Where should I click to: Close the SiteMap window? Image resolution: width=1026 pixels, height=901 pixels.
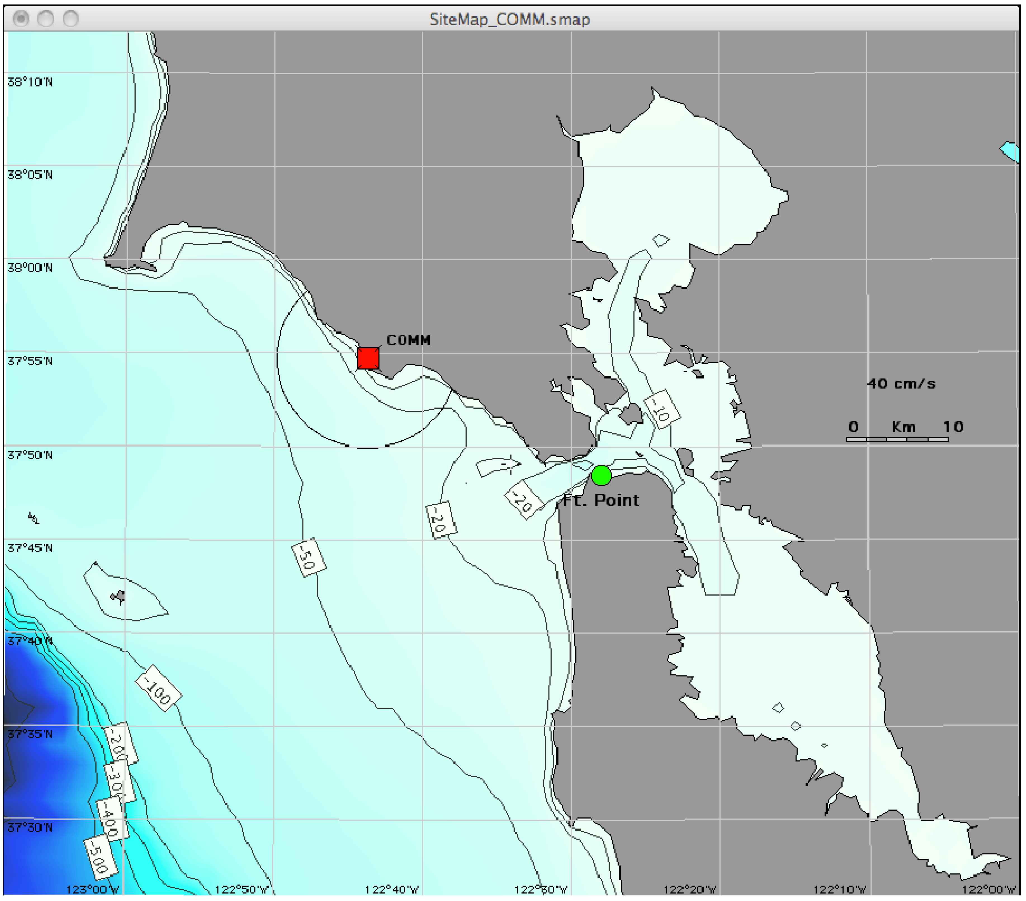pos(21,18)
